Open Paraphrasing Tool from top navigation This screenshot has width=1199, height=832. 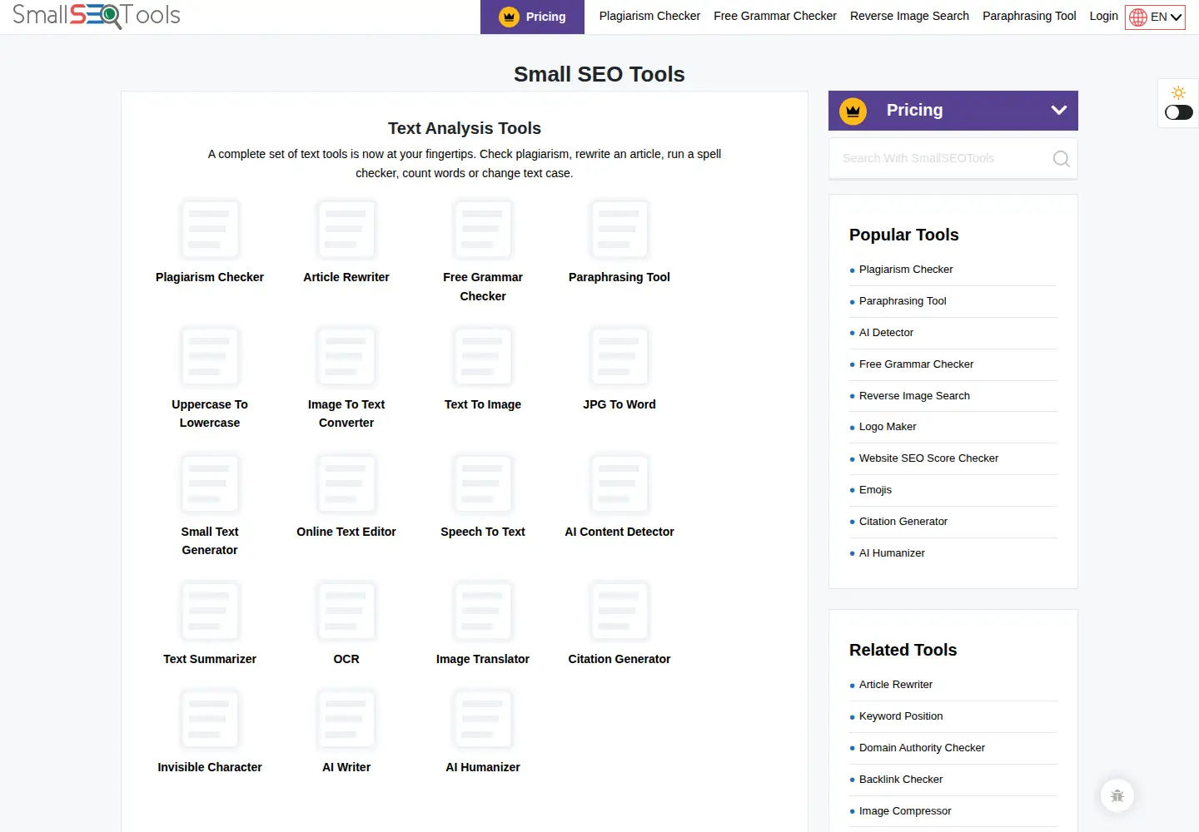pos(1029,16)
